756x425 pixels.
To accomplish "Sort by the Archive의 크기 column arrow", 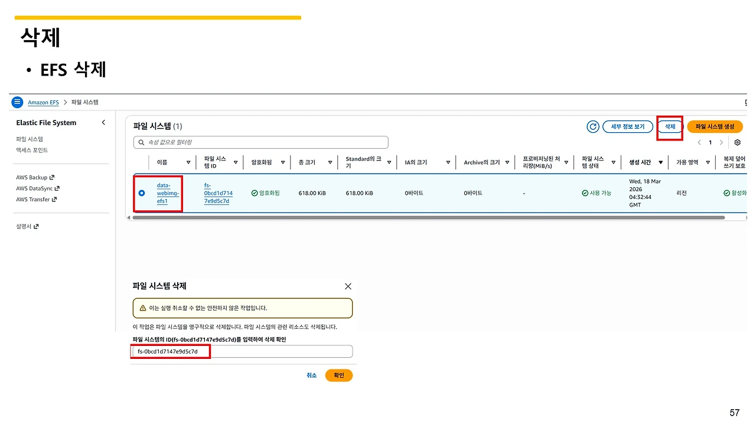I will click(507, 162).
